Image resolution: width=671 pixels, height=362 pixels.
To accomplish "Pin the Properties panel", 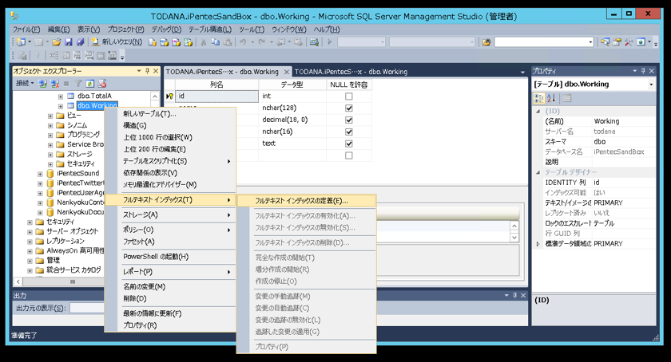I will pyautogui.click(x=643, y=71).
